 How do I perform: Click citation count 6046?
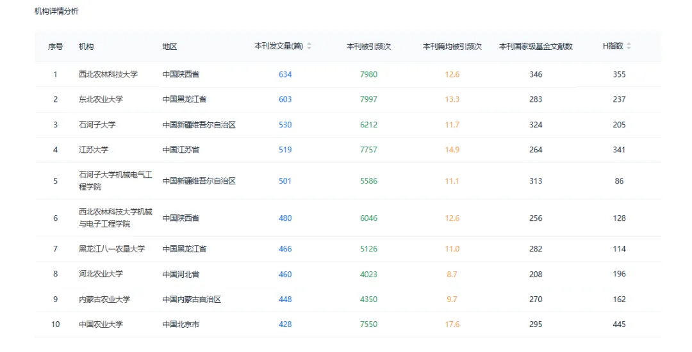point(368,218)
